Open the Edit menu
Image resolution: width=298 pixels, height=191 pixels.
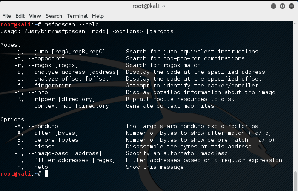(x=20, y=16)
